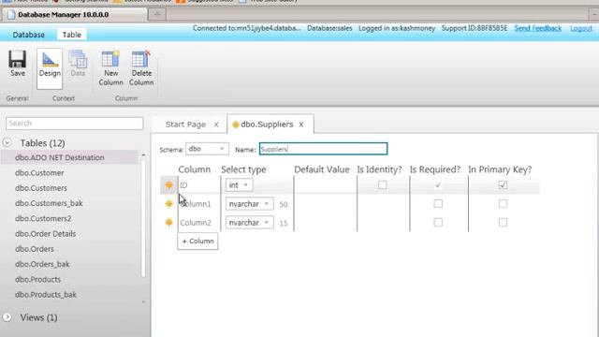Viewport: 599px width, 337px height.
Task: Click the star marker beside the ID row
Action: tap(168, 185)
